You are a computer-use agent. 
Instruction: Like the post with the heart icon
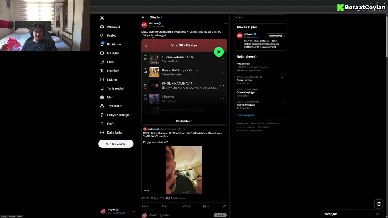184,206
